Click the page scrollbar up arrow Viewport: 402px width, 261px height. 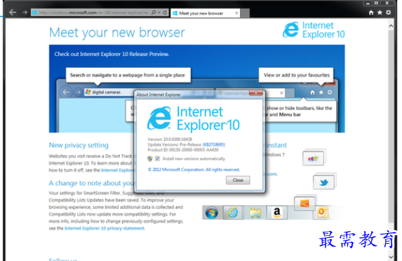(391, 25)
